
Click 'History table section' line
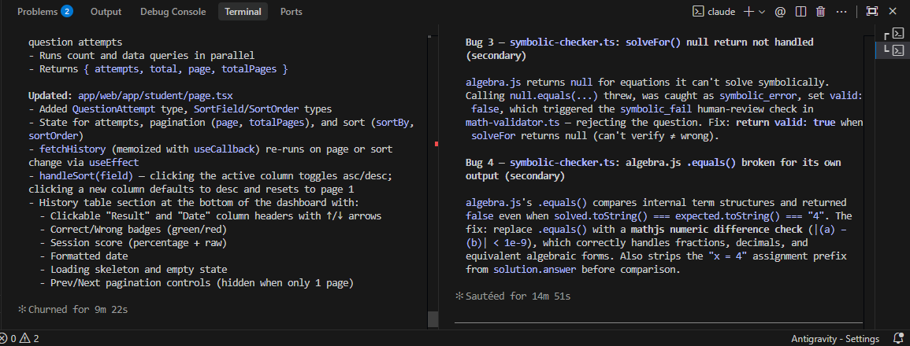click(x=194, y=202)
